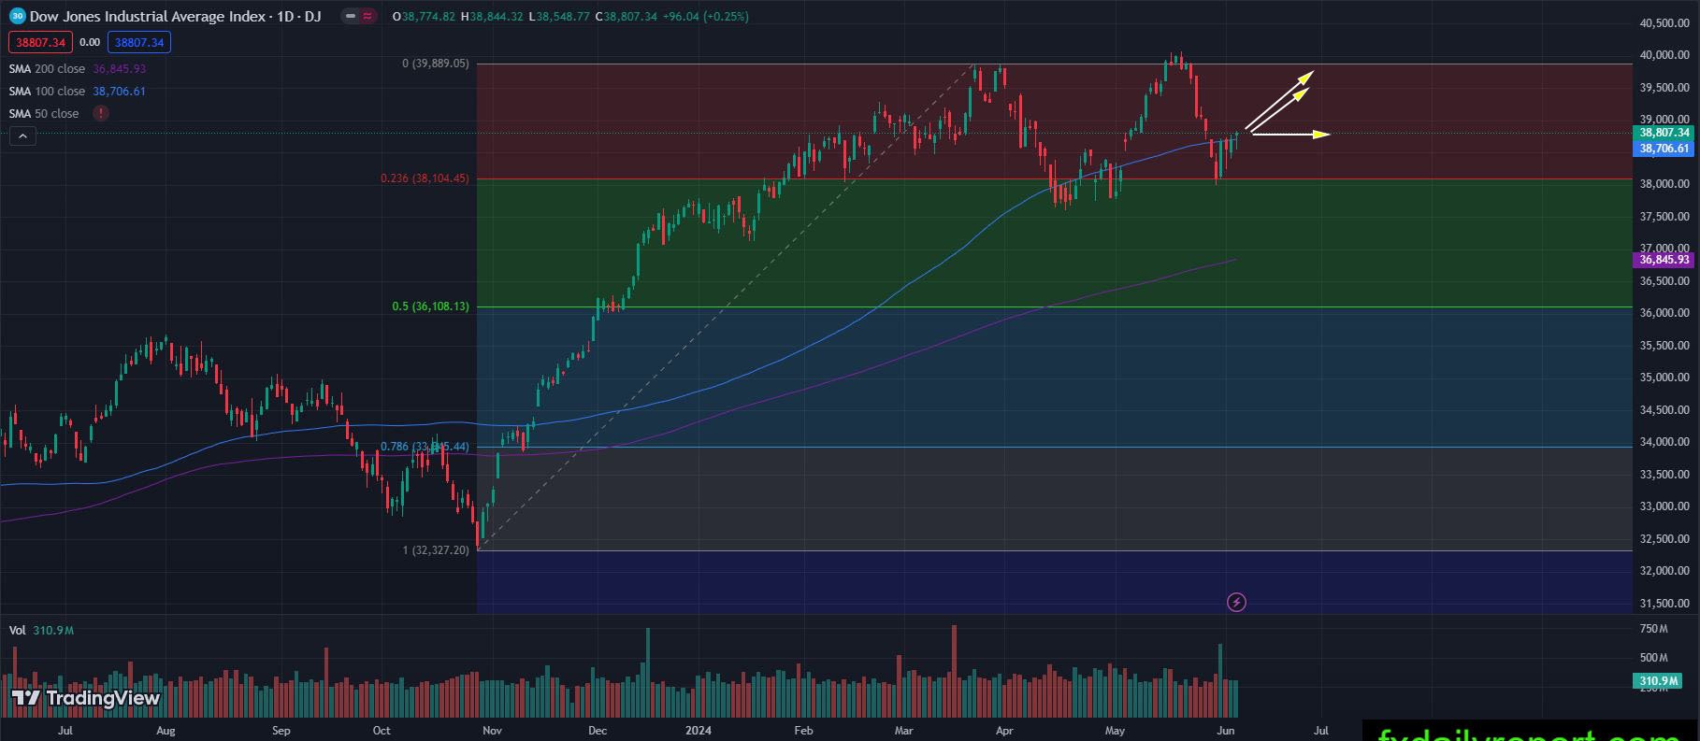Click the +96.04 (+0.25%) change value

[x=705, y=16]
